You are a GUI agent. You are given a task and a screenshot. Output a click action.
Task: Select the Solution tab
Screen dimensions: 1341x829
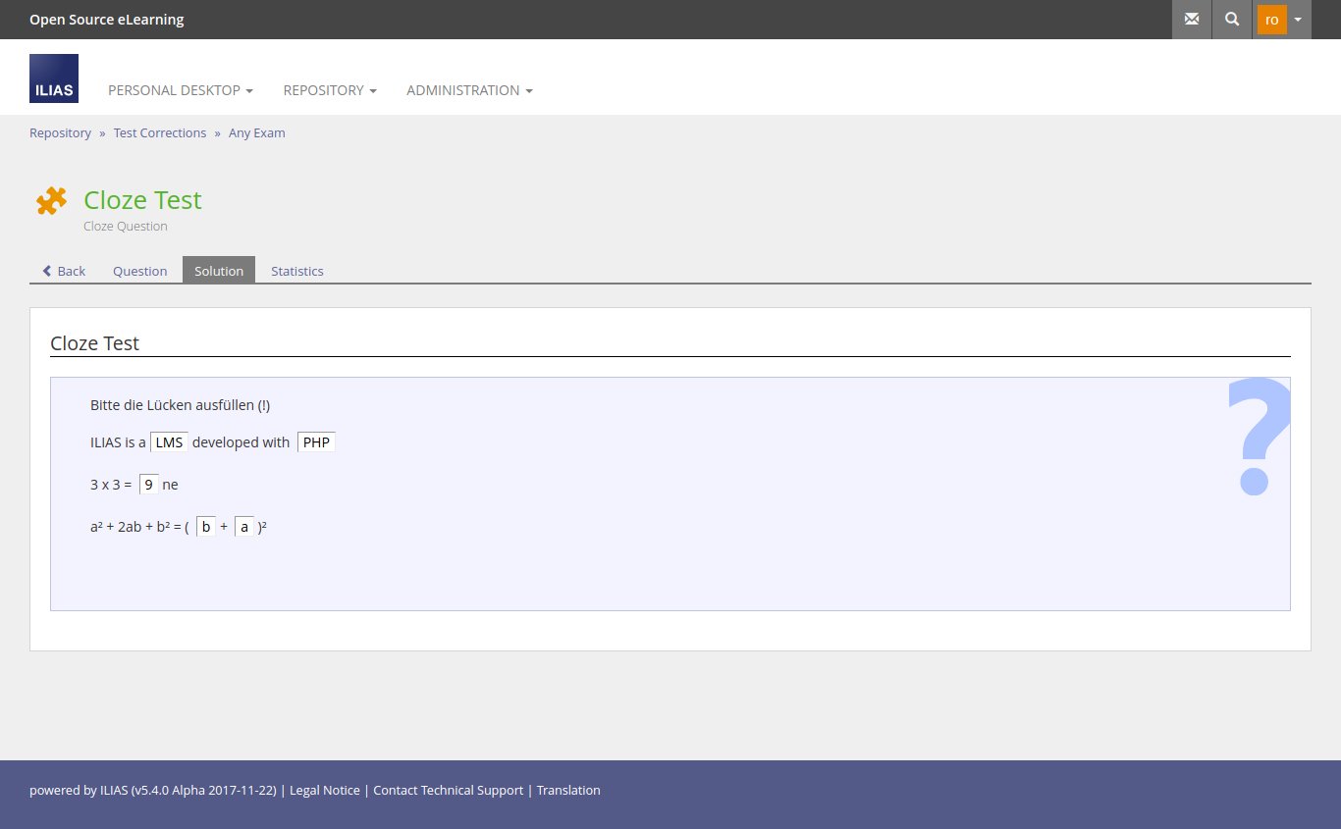click(219, 271)
